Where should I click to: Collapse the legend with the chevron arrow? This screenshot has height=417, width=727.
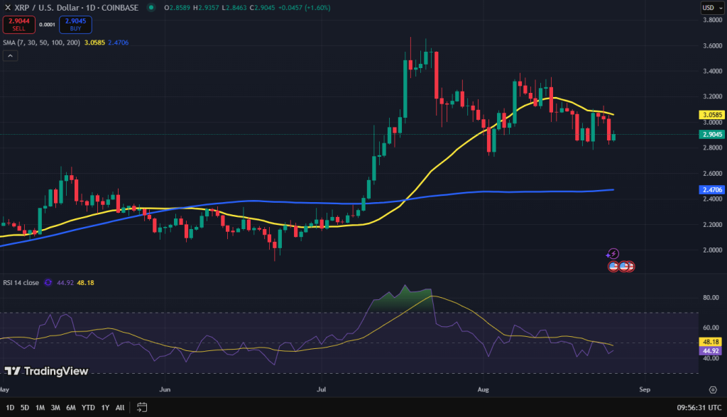pos(10,55)
